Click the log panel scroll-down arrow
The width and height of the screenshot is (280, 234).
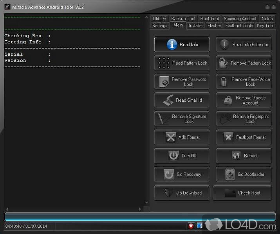146,203
